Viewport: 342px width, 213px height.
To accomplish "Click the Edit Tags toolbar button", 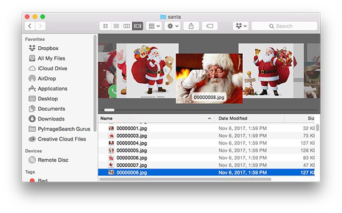I will (210, 26).
